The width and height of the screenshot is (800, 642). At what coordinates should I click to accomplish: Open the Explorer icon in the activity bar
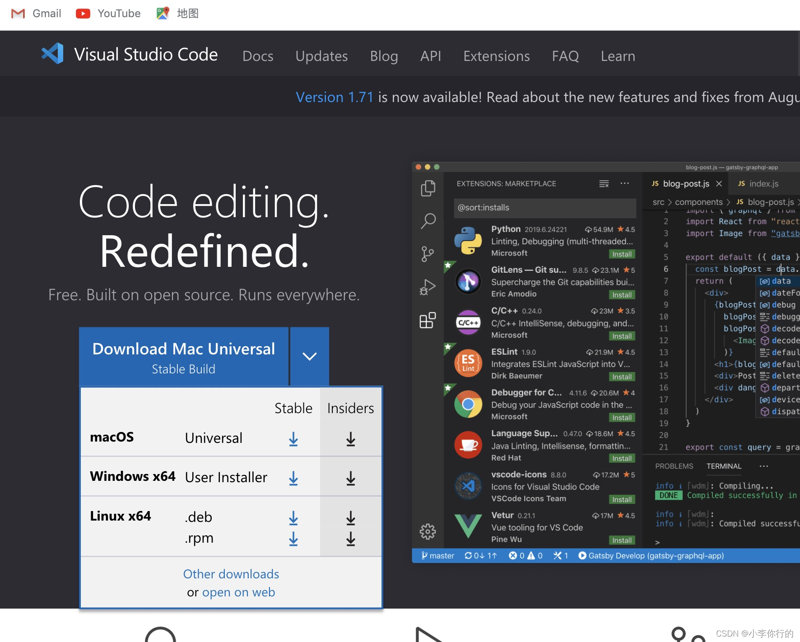coord(428,188)
